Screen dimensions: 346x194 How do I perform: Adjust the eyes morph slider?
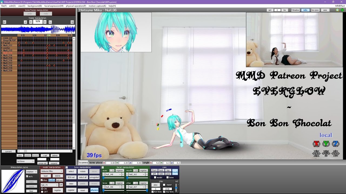click(104, 178)
